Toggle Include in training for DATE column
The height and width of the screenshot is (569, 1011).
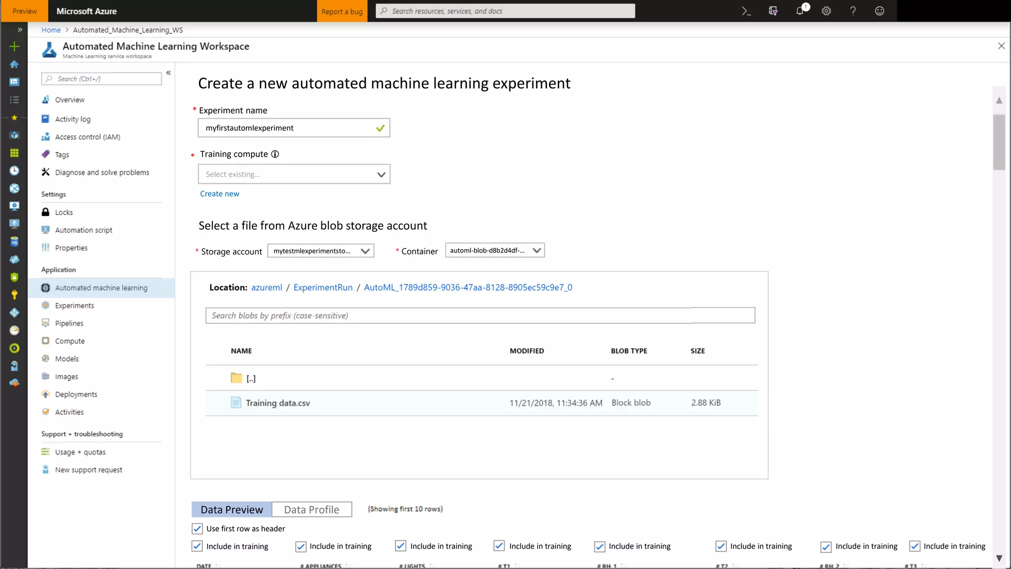coord(197,546)
